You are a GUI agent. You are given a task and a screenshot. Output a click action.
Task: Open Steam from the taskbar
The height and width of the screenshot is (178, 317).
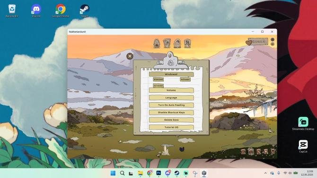(x=176, y=173)
